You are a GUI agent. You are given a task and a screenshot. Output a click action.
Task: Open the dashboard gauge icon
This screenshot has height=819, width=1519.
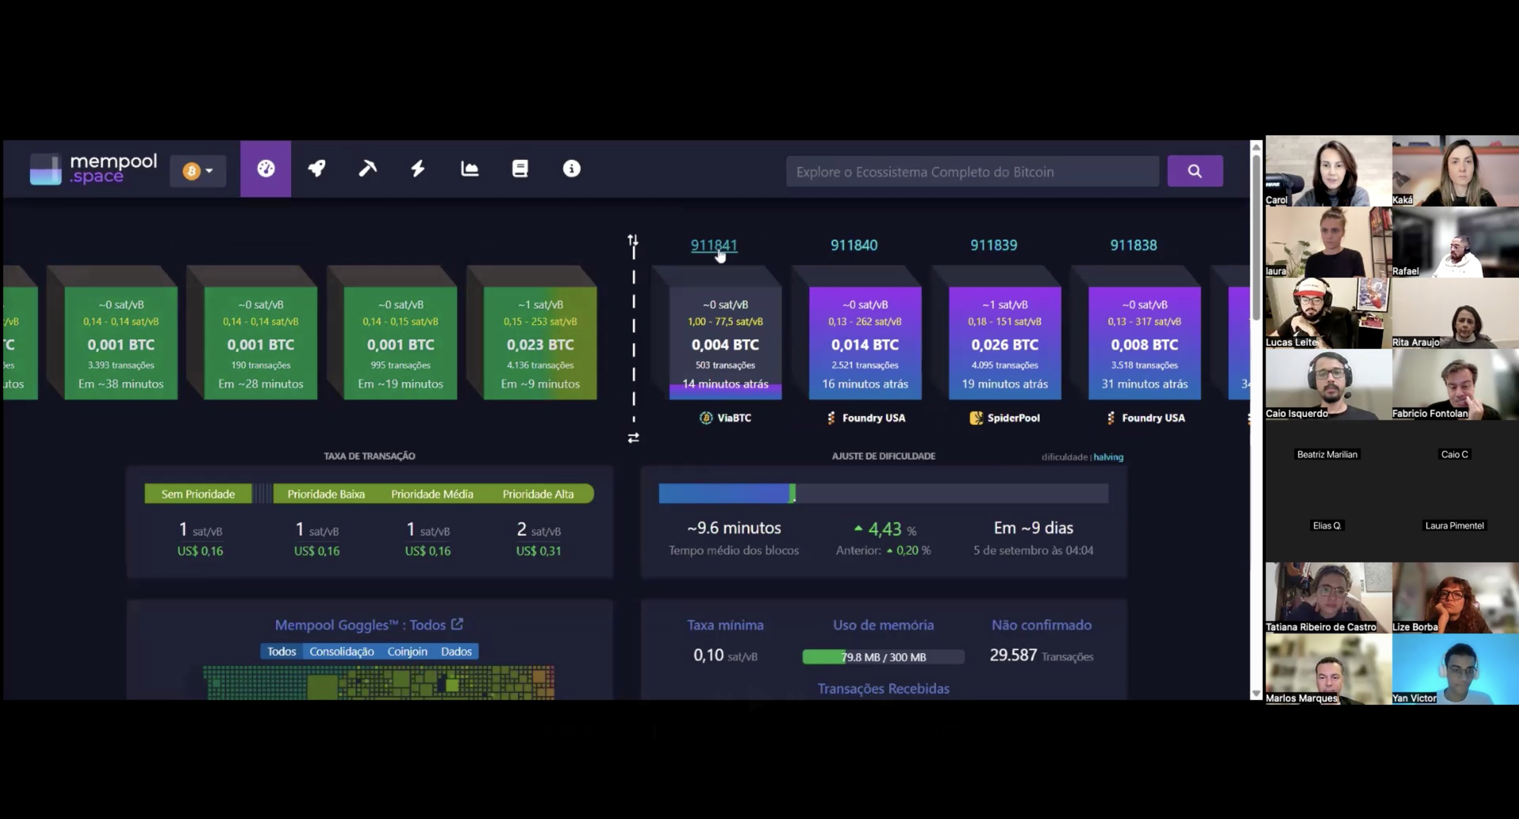pyautogui.click(x=265, y=169)
